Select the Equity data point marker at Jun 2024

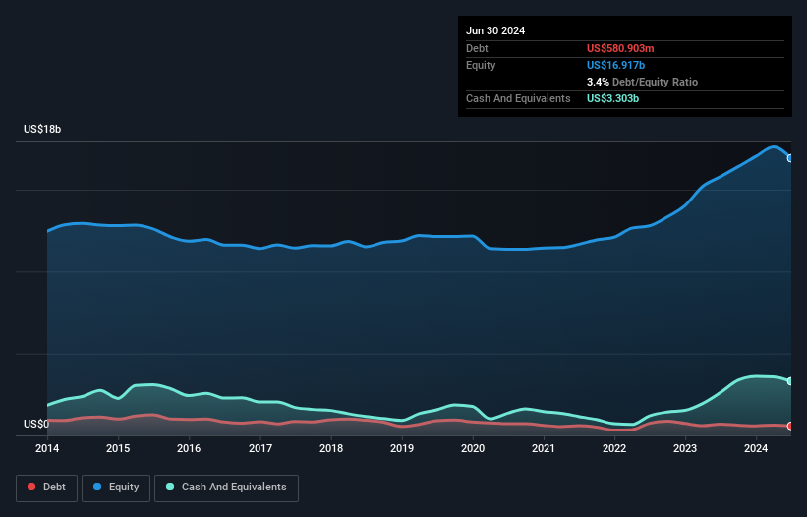(790, 158)
